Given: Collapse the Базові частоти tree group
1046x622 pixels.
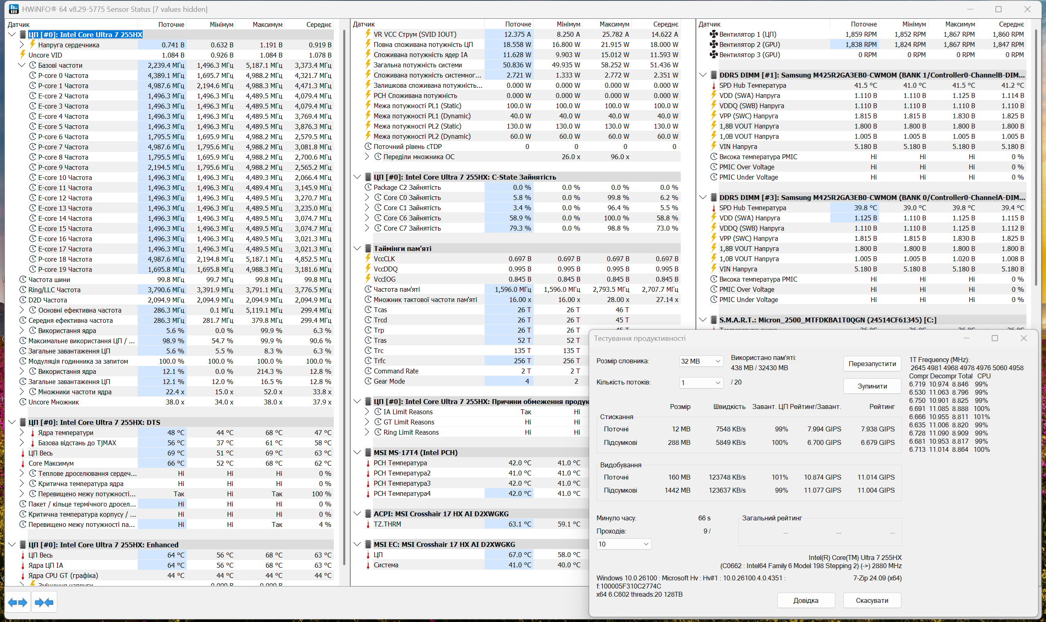Looking at the screenshot, I should [22, 65].
